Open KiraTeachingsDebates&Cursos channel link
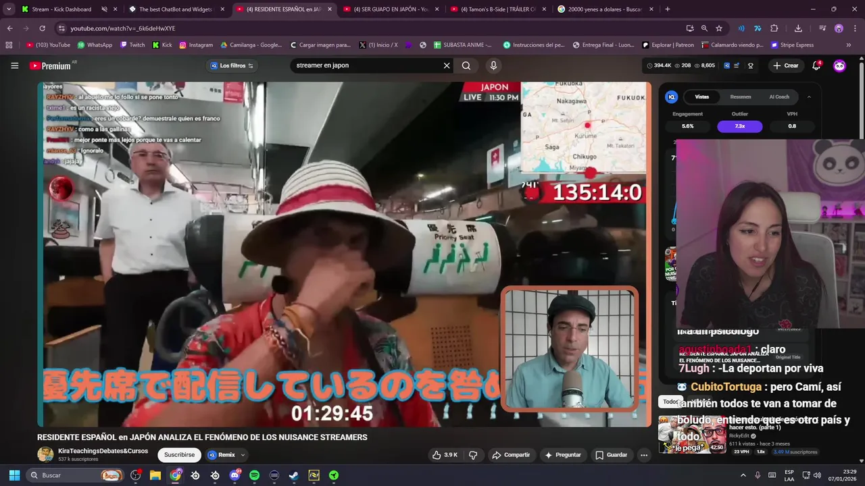The width and height of the screenshot is (865, 486). coord(103,451)
